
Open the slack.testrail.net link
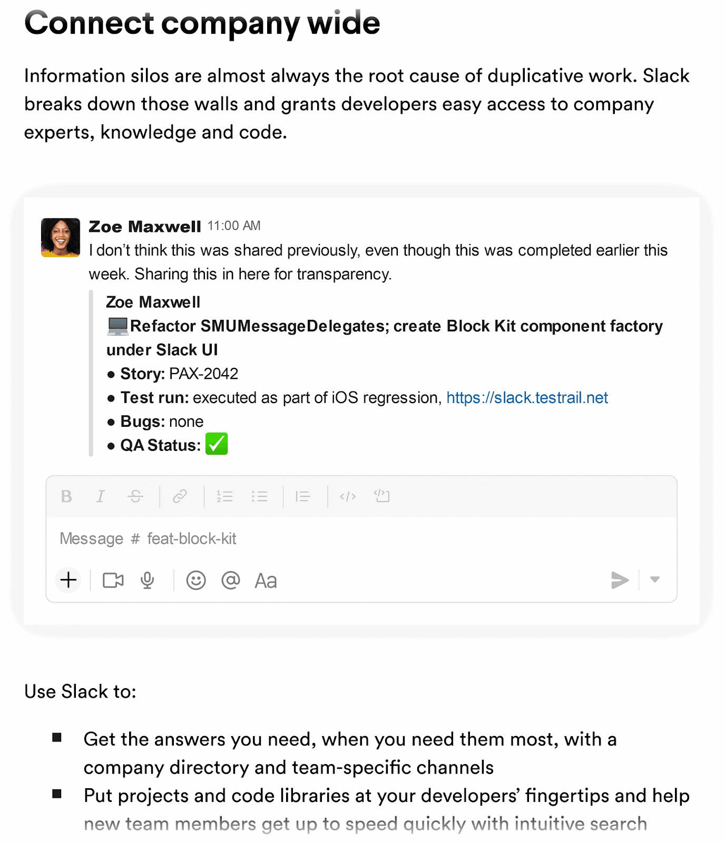tap(527, 397)
